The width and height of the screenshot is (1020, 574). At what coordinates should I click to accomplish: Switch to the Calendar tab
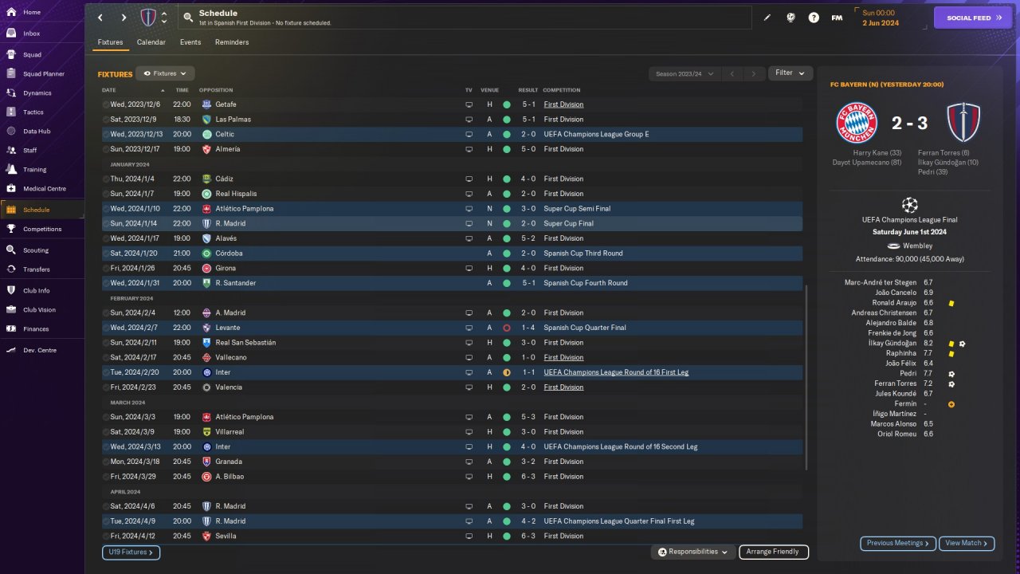(151, 42)
